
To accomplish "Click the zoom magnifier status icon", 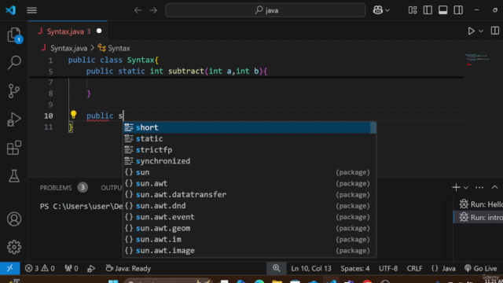I will 276,268.
